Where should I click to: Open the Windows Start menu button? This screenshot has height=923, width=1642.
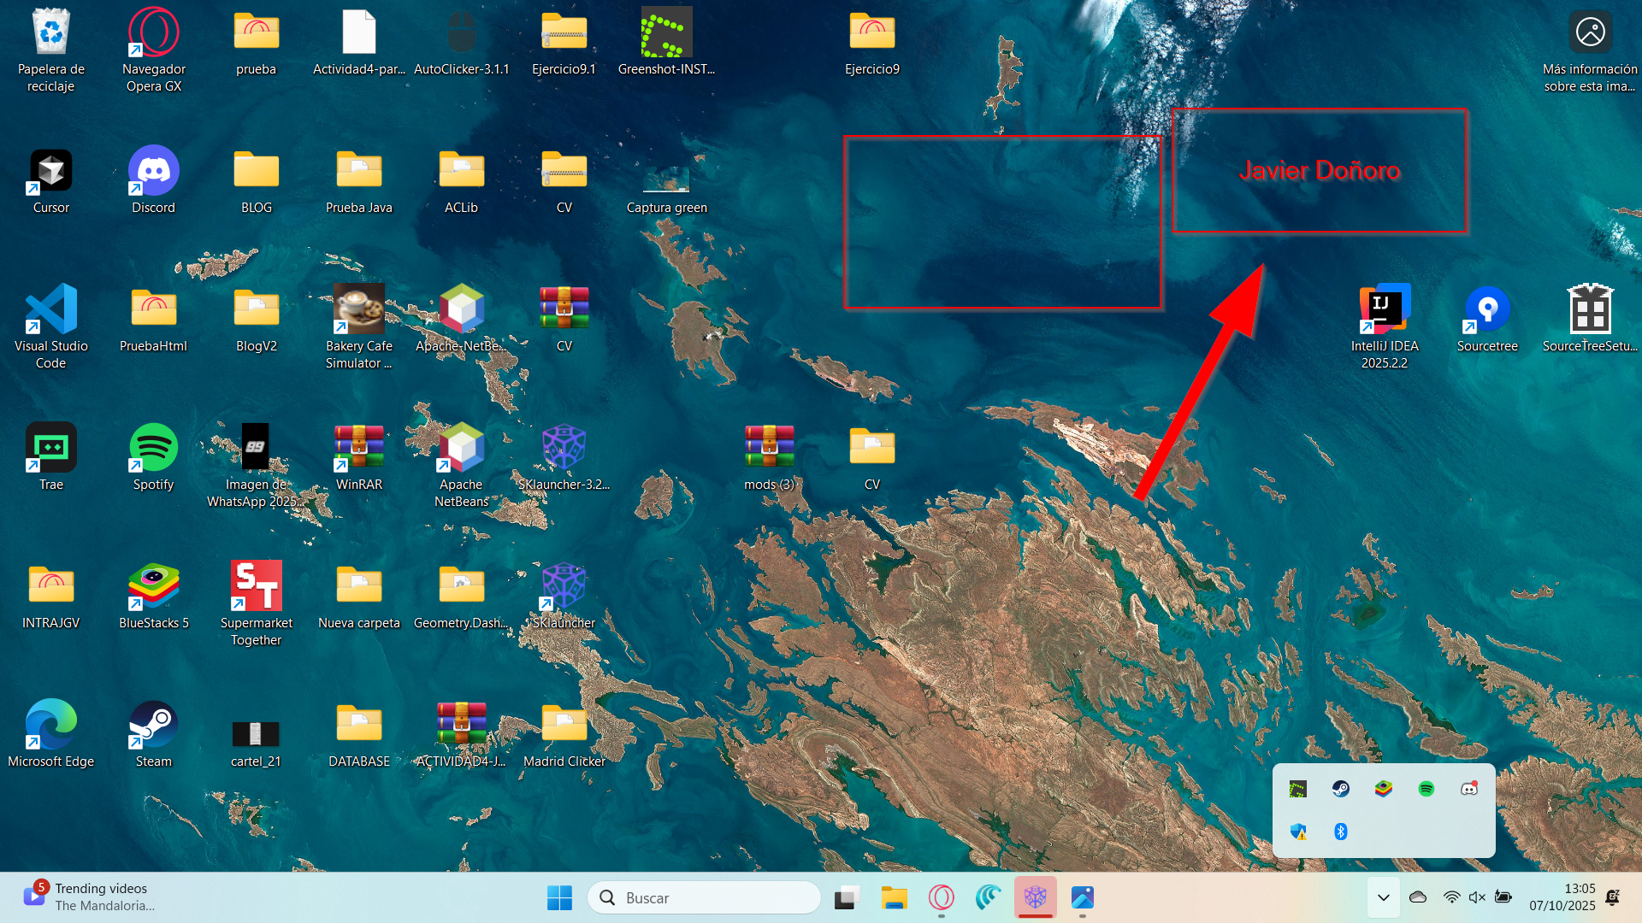pyautogui.click(x=559, y=897)
